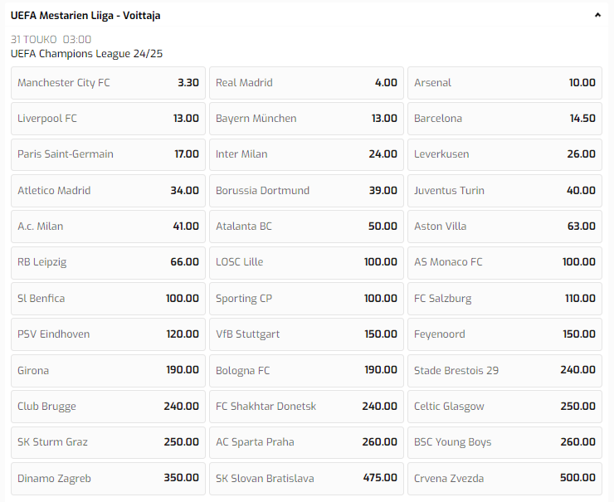Choose PSV Eindhoven odds 120.00

108,334
